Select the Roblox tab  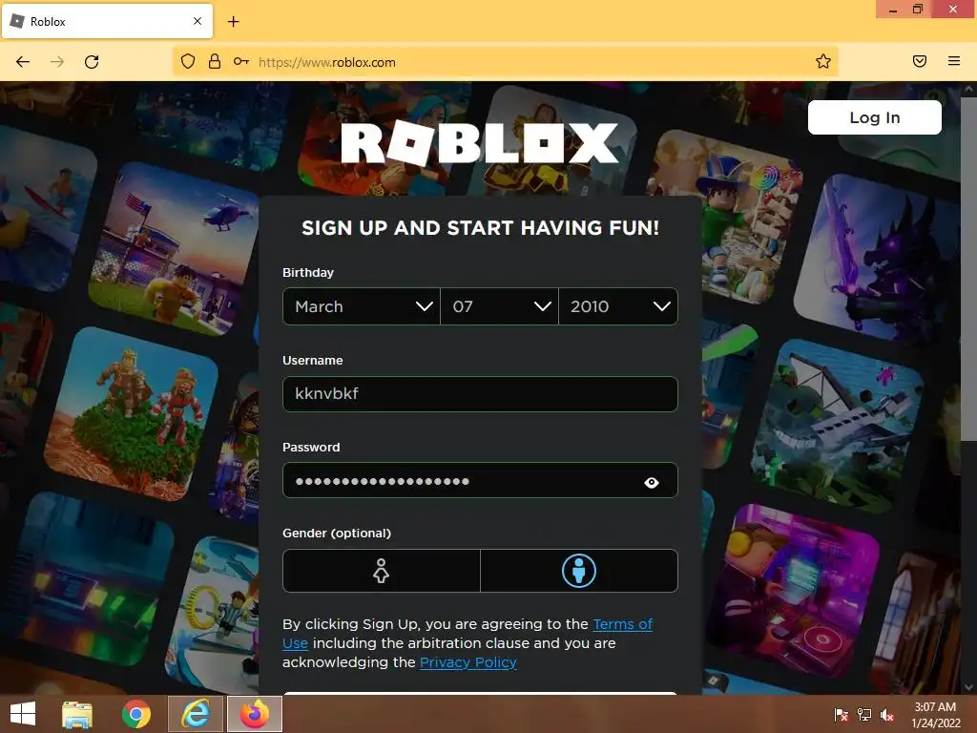(x=107, y=21)
